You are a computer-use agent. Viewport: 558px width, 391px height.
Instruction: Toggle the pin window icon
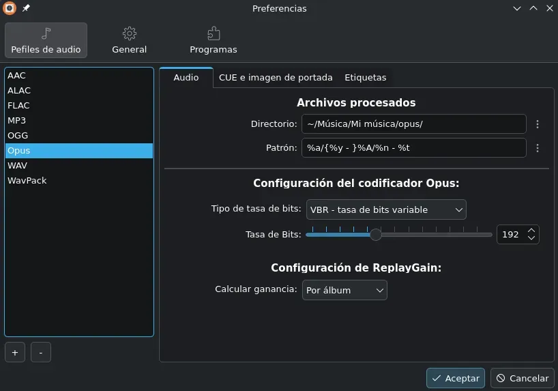coord(26,8)
